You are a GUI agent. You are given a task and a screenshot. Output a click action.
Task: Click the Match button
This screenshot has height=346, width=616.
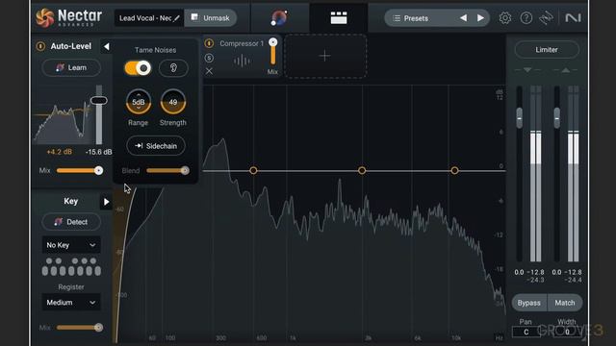pyautogui.click(x=565, y=303)
